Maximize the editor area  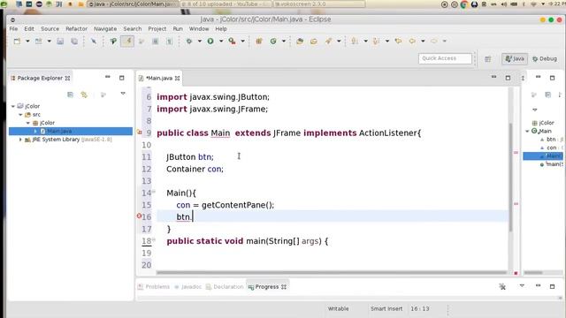[x=508, y=78]
